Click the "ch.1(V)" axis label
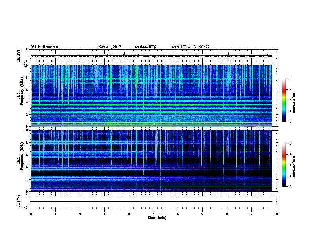Image resolution: width=311 pixels, height=240 pixels. pos(18,56)
